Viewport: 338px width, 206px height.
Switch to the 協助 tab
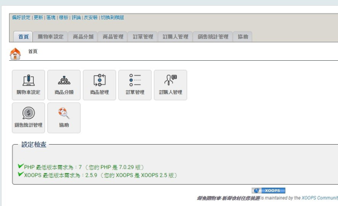(x=243, y=37)
